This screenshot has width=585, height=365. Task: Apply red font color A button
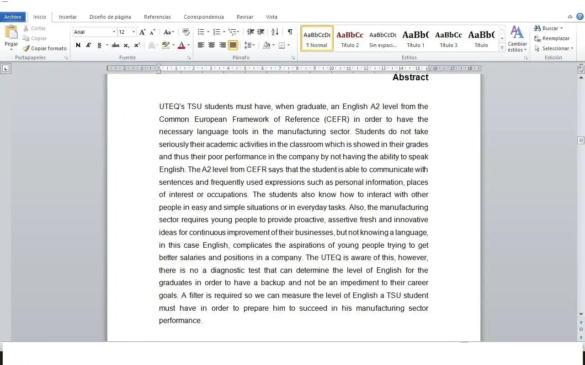click(181, 45)
